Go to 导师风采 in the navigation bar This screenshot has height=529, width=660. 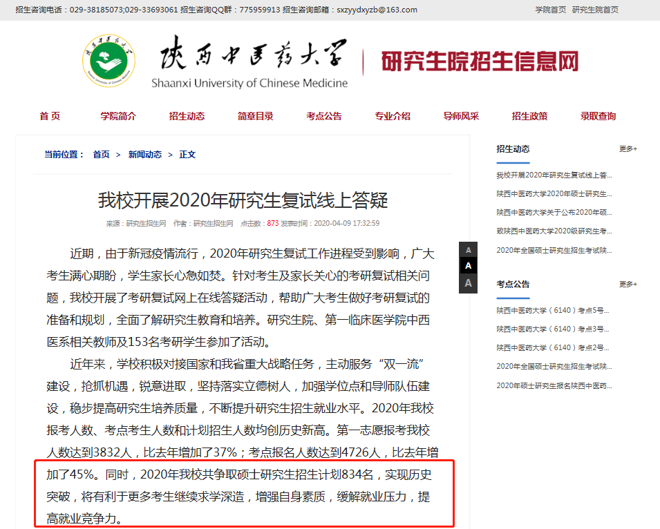pos(461,116)
